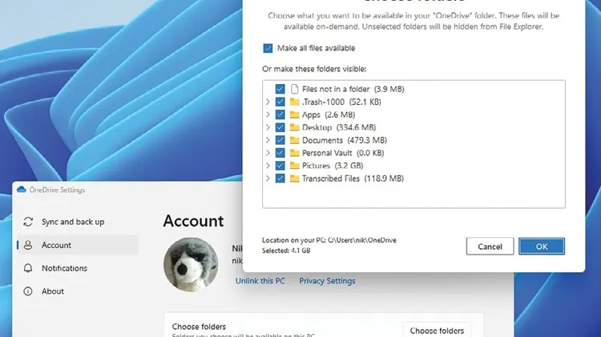Select the 'Personal Vault (0.0 KB)' row text
601x337 pixels.
pyautogui.click(x=343, y=153)
